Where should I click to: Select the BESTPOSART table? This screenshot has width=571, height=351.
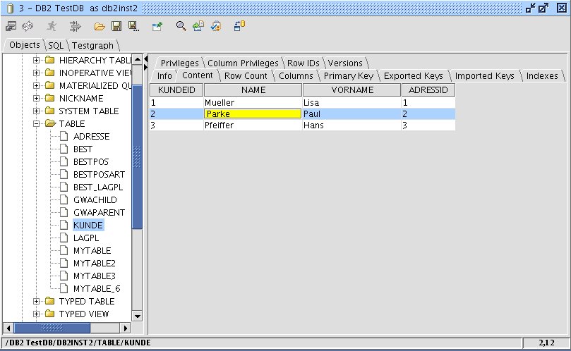pos(99,174)
